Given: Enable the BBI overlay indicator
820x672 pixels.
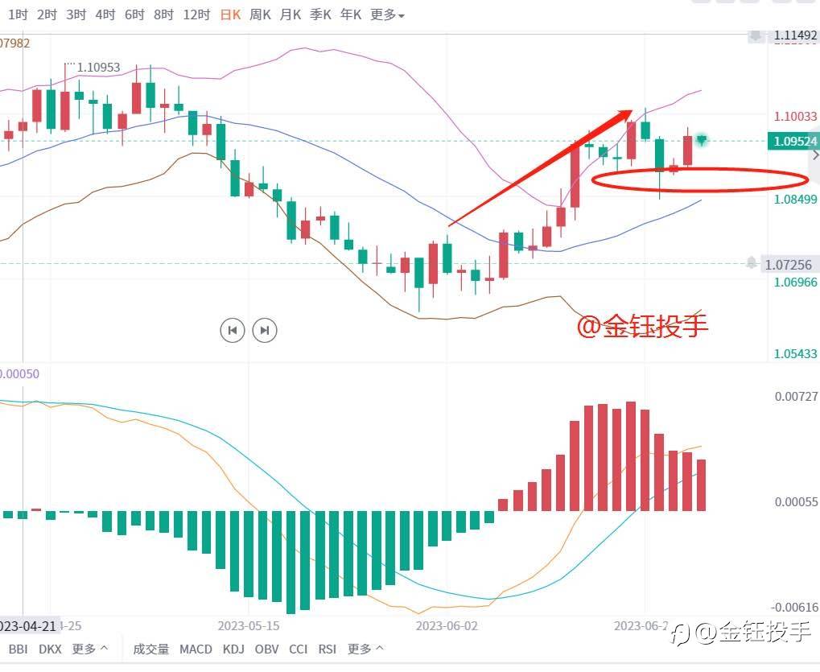Looking at the screenshot, I should click(x=17, y=649).
